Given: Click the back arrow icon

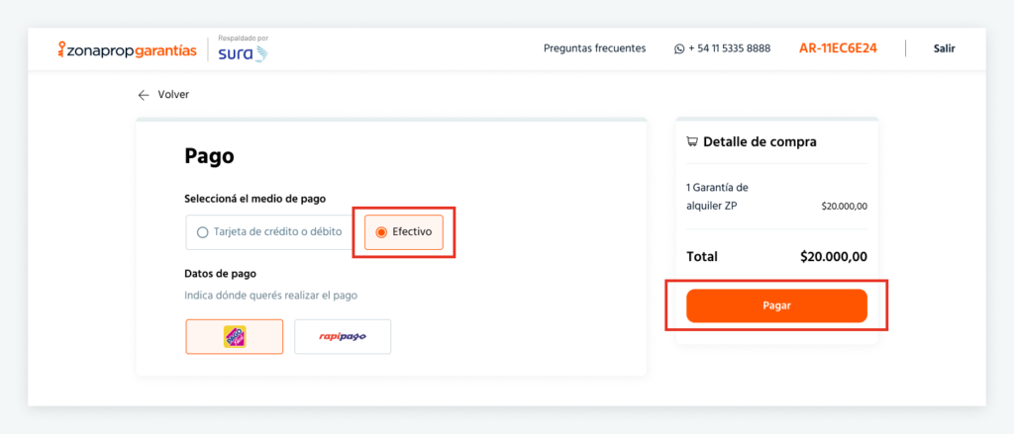Looking at the screenshot, I should pyautogui.click(x=144, y=95).
